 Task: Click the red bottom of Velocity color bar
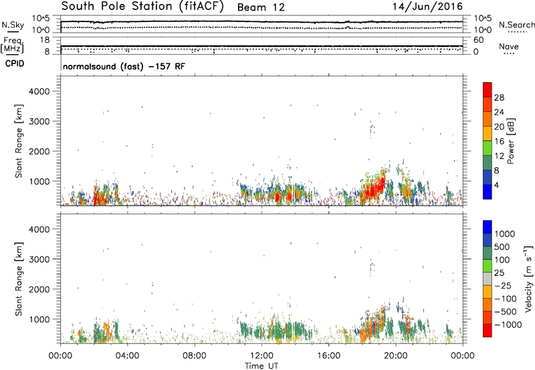(x=488, y=331)
